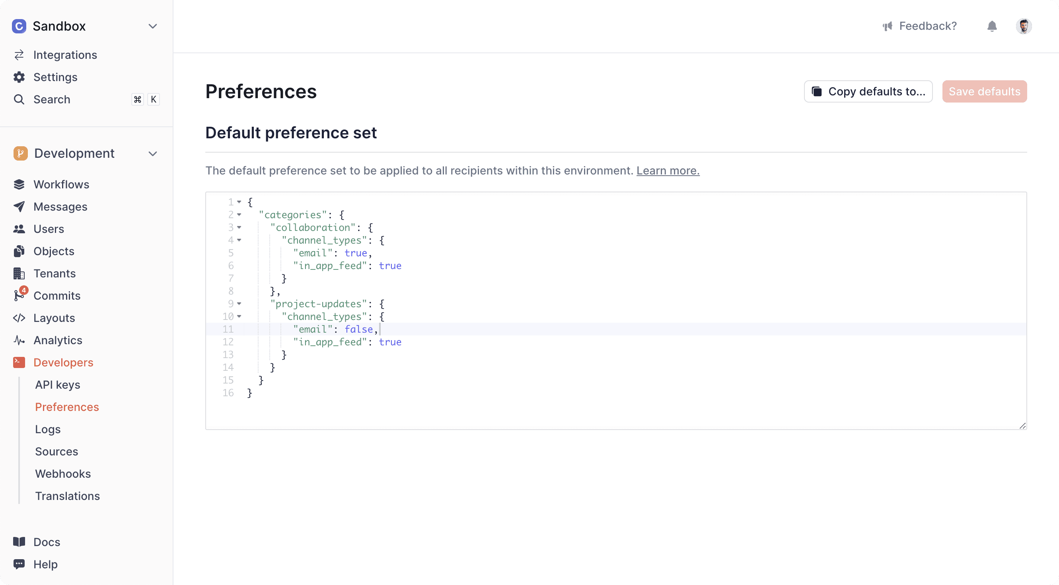The width and height of the screenshot is (1059, 585).
Task: Collapse the categories JSON fold arrow
Action: click(239, 215)
